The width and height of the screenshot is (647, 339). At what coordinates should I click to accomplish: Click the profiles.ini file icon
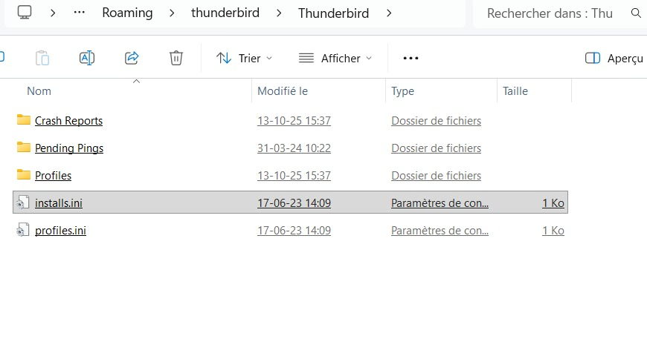click(x=23, y=231)
